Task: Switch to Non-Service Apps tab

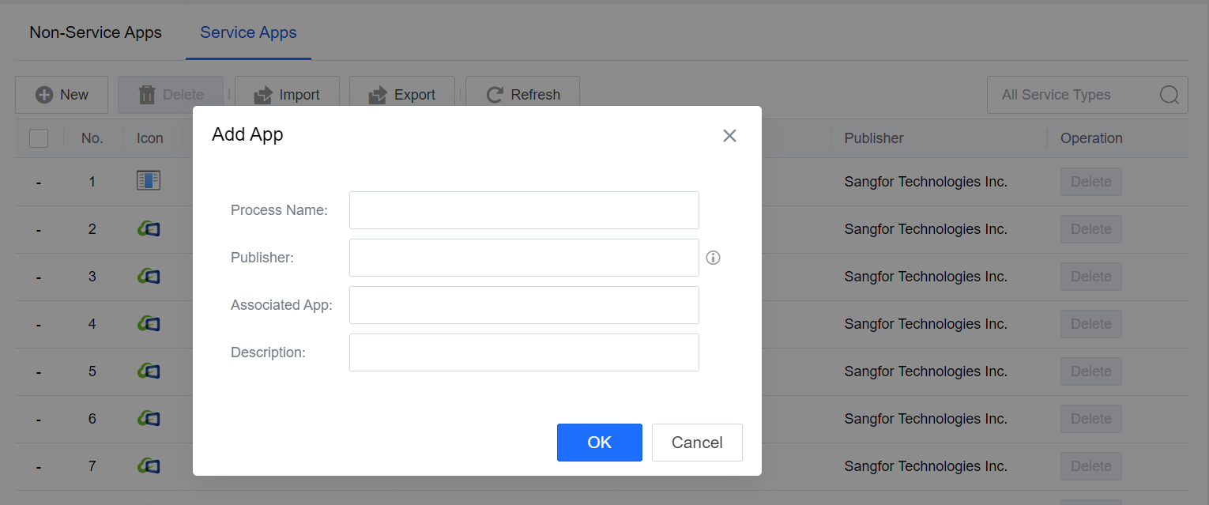Action: pyautogui.click(x=96, y=33)
